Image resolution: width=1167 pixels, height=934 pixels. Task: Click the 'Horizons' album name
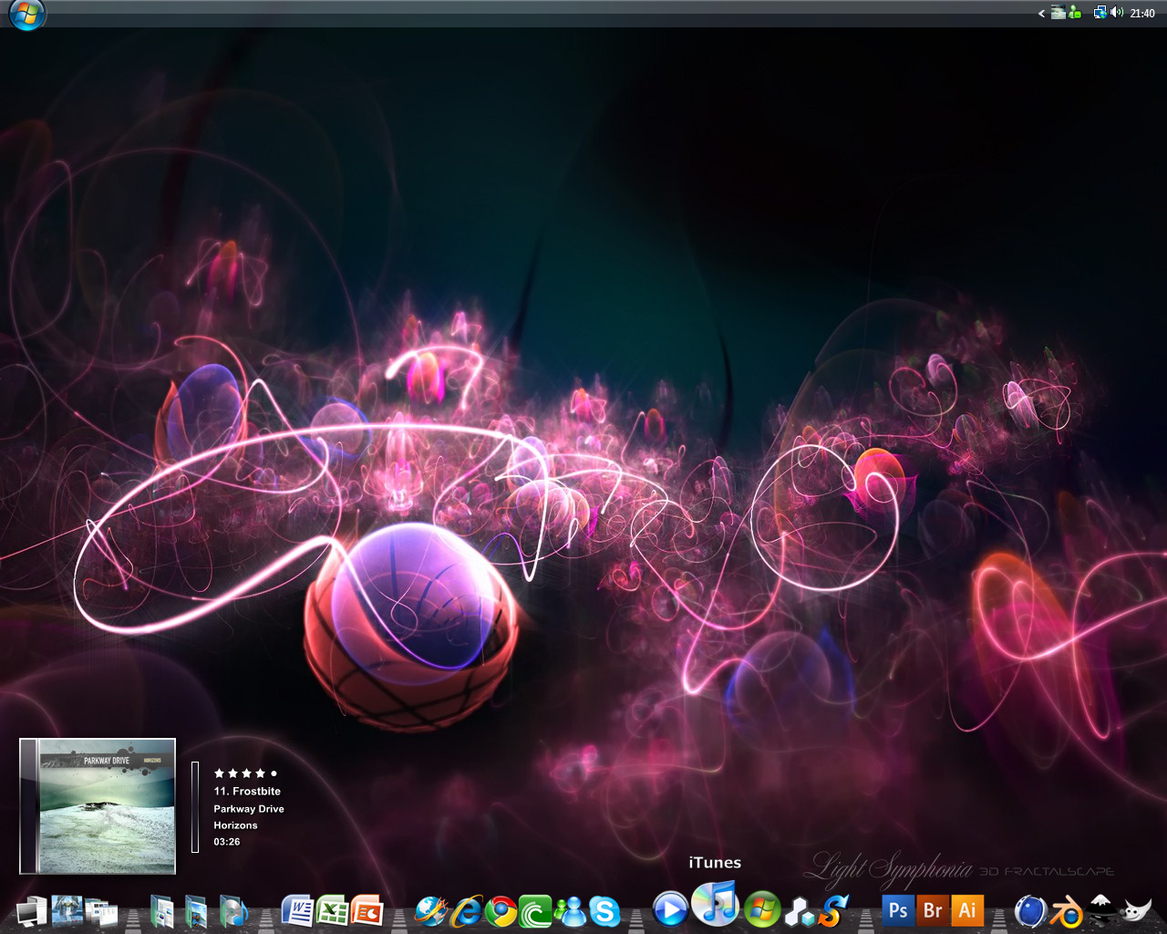(235, 825)
